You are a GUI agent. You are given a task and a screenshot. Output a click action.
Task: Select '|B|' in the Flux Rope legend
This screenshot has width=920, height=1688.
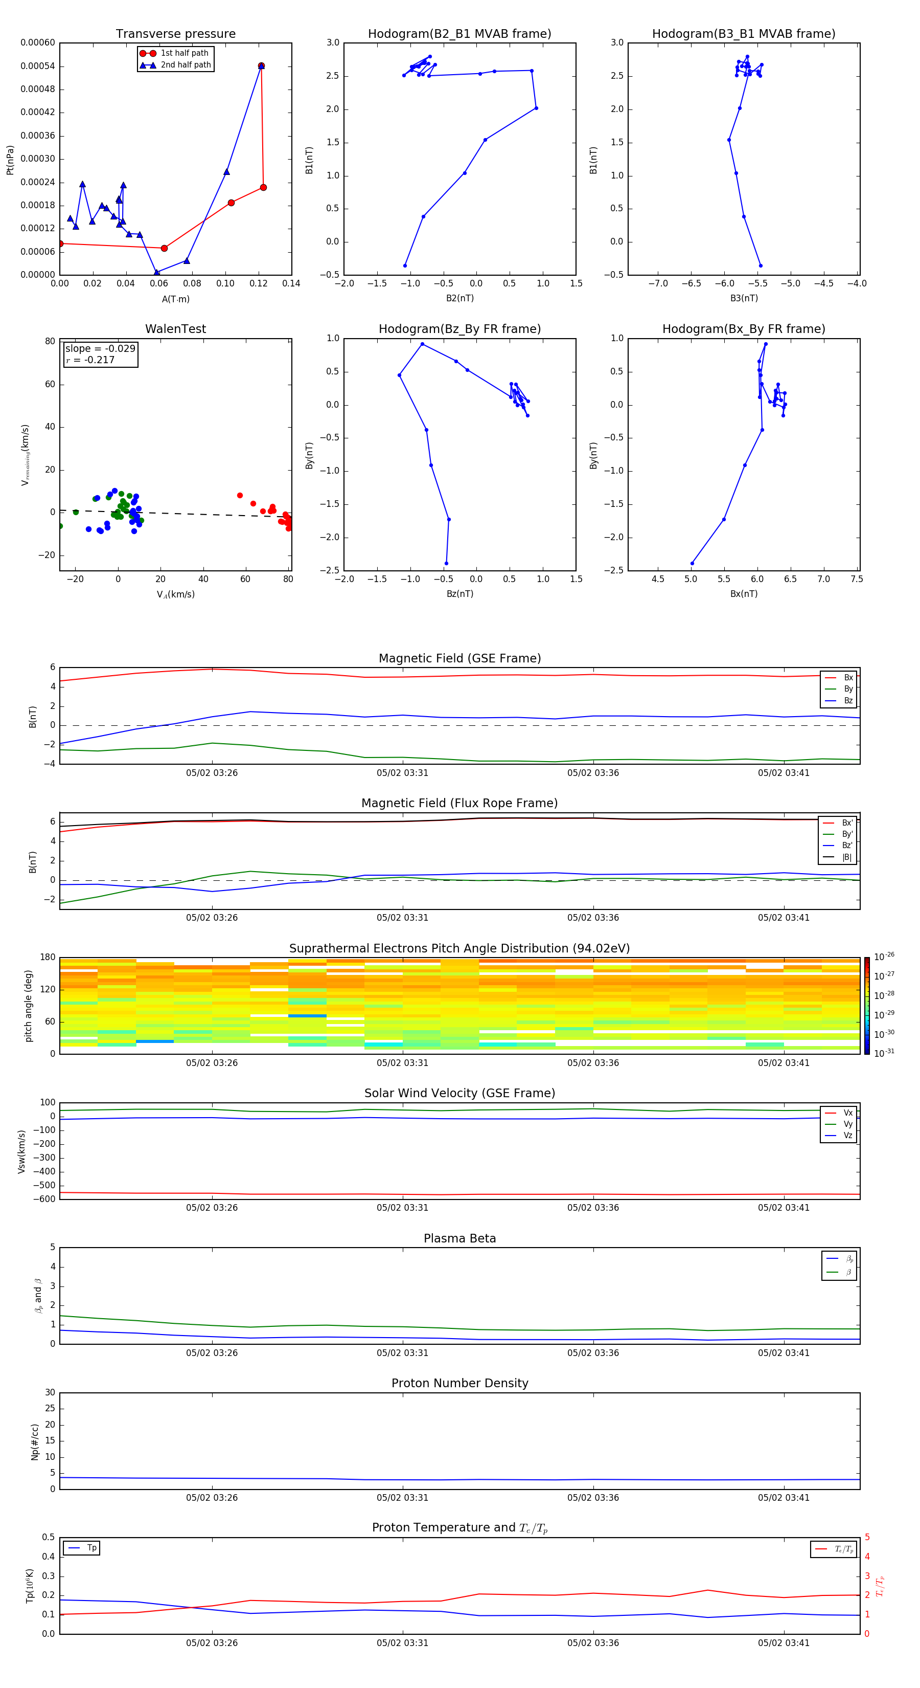point(838,857)
